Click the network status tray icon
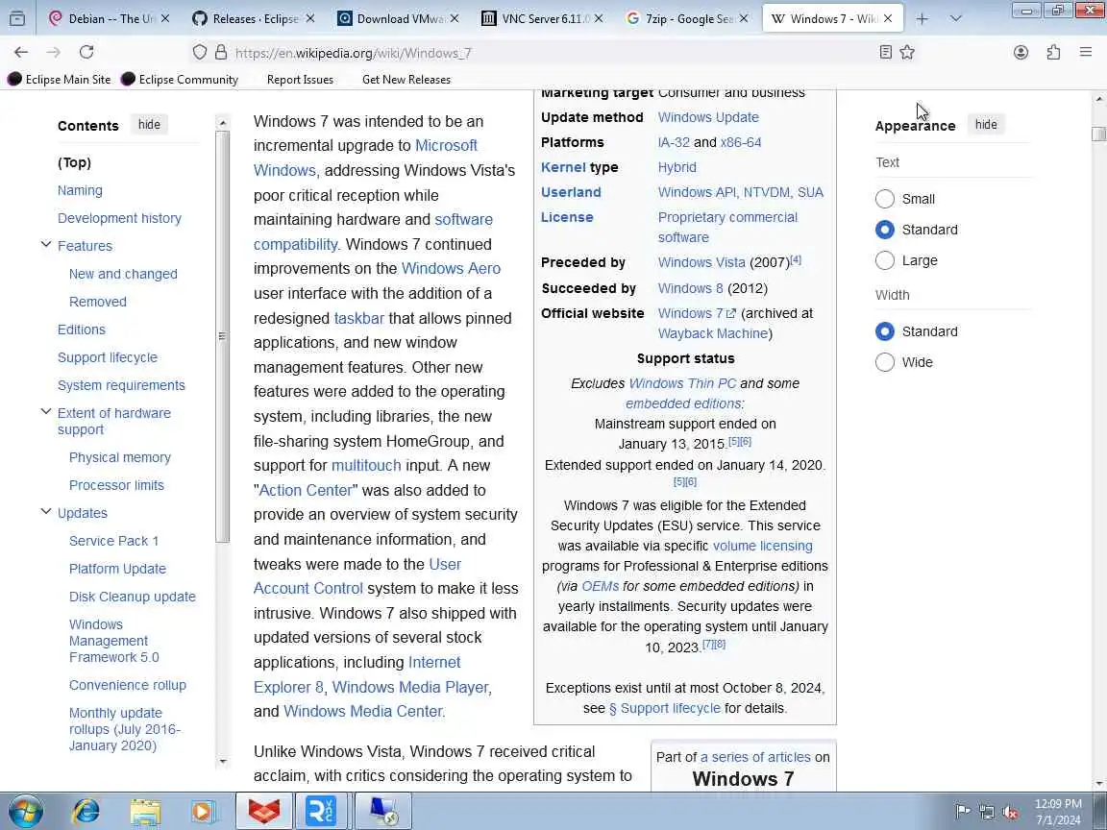 (986, 812)
